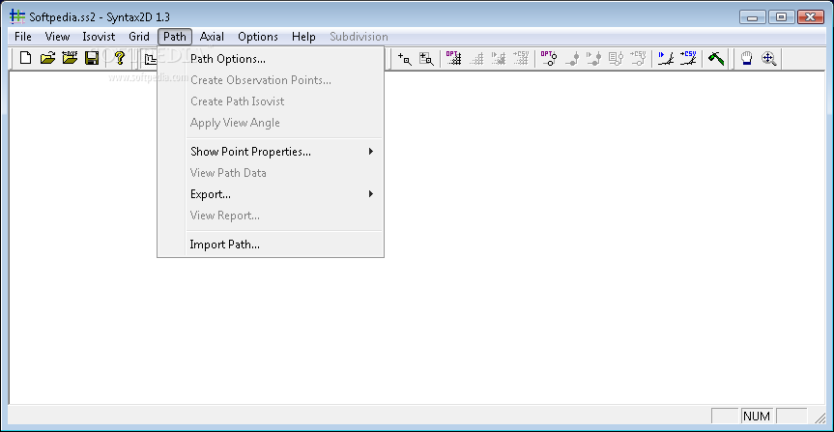Screen dimensions: 834x432
Task: Open path options with the purple OPT path icon
Action: (x=549, y=59)
